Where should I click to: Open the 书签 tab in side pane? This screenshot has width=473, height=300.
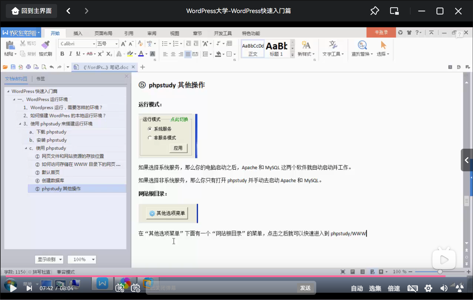[x=41, y=79]
